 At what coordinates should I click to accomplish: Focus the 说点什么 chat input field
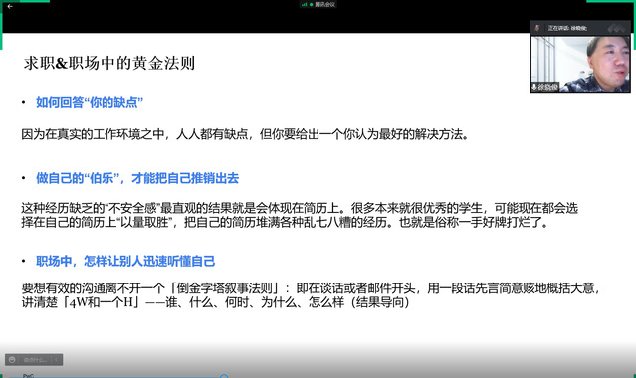(x=35, y=360)
